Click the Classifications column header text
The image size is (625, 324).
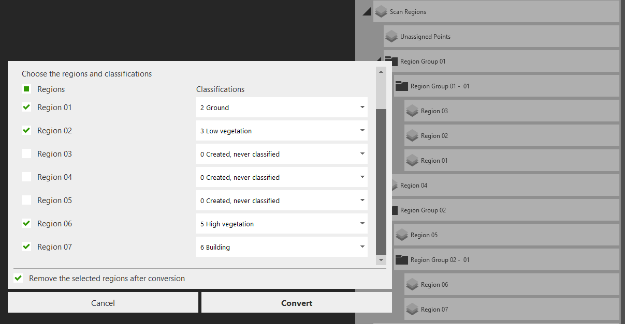[x=220, y=89]
